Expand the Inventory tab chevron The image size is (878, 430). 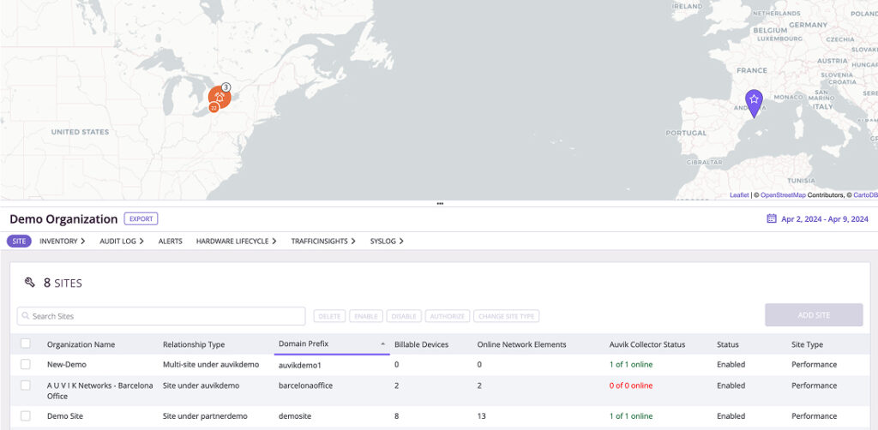tap(83, 241)
